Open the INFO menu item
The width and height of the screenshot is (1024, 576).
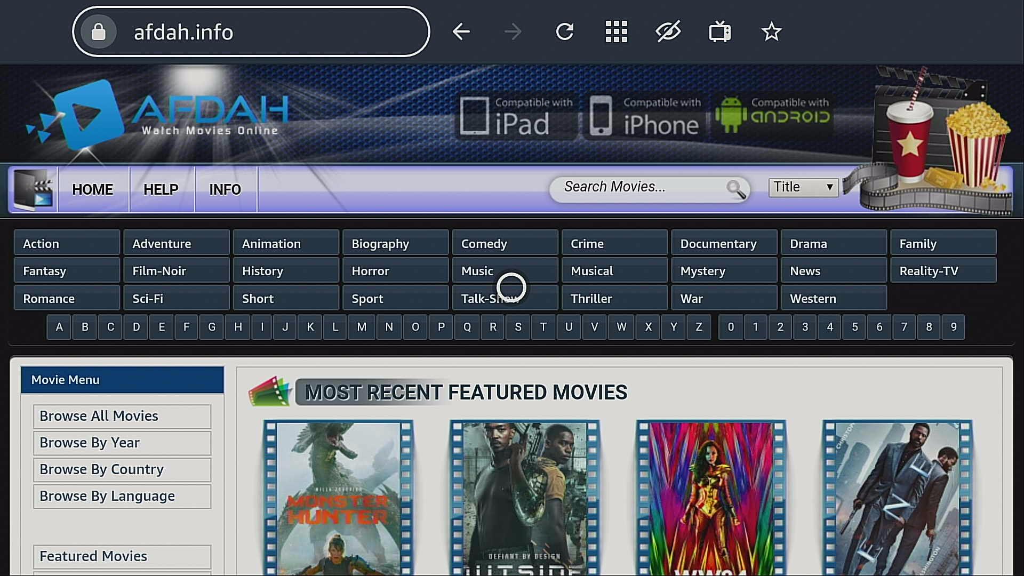pos(225,190)
